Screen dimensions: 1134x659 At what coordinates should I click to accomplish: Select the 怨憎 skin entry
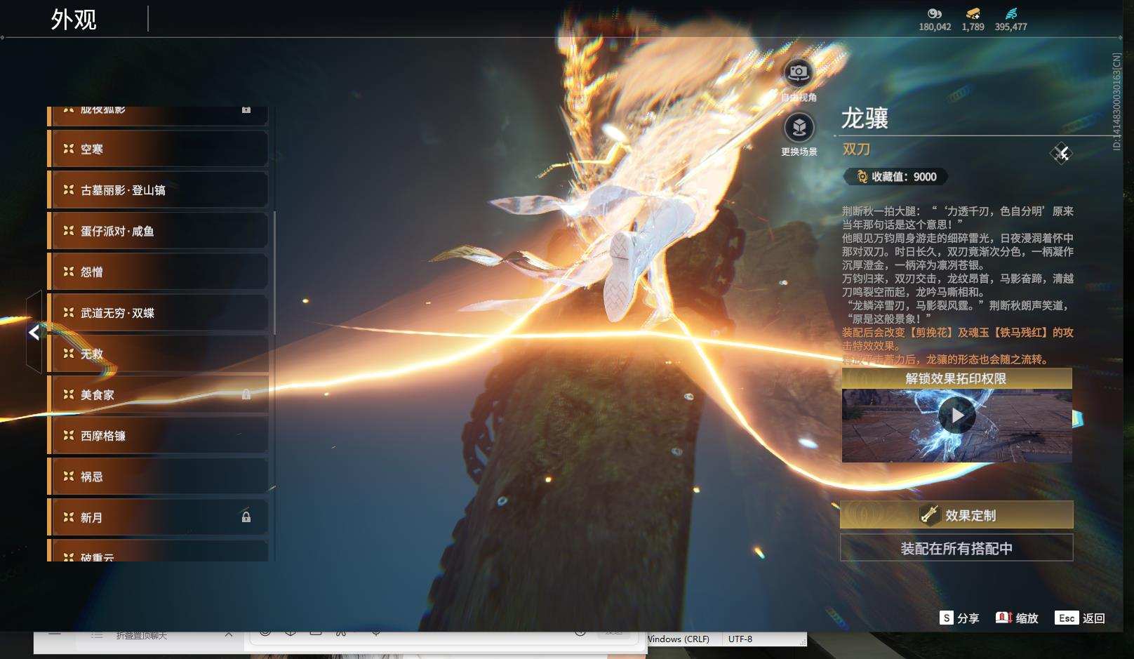[x=158, y=272]
